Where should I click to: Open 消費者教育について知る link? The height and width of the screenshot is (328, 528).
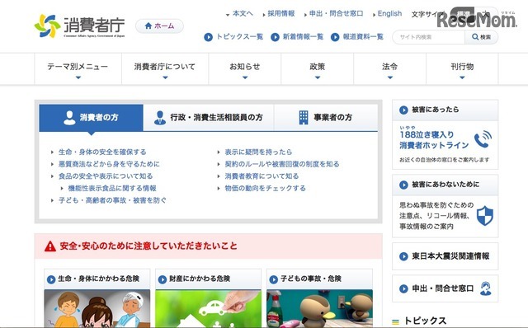[262, 176]
